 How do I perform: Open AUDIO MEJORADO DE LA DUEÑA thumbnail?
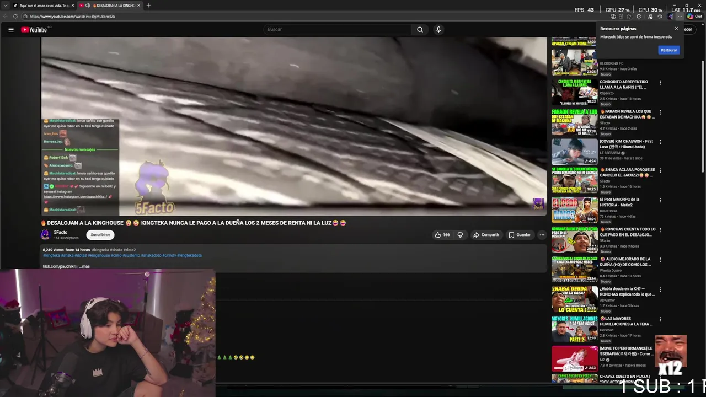[574, 270]
